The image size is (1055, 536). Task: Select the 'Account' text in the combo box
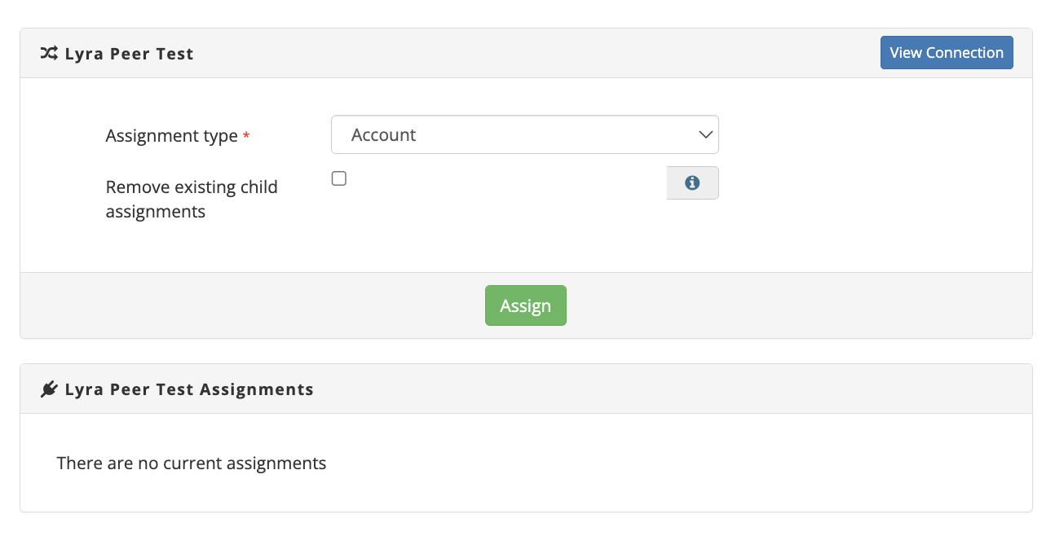[383, 135]
